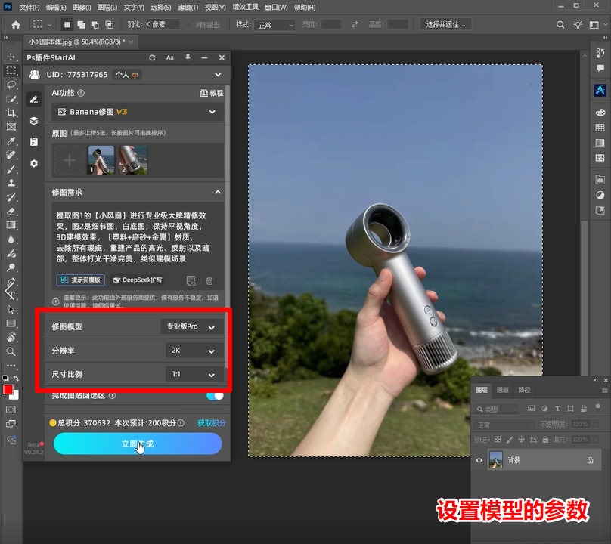Select the Spot Healing Brush tool
The image size is (611, 544).
pos(11,155)
